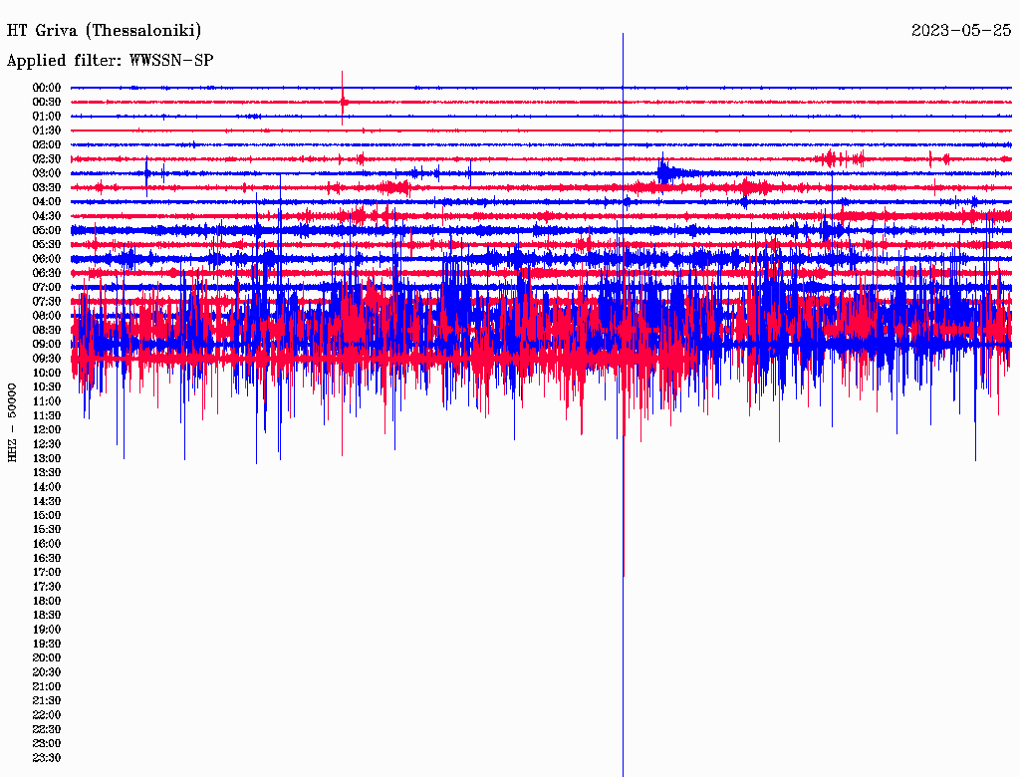Select the 03:30 time label

47,187
